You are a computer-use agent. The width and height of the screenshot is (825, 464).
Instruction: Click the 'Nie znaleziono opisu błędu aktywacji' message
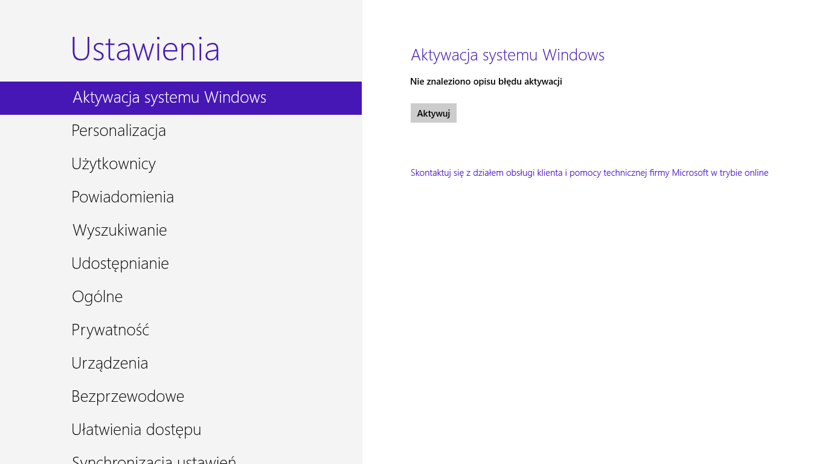click(x=486, y=82)
